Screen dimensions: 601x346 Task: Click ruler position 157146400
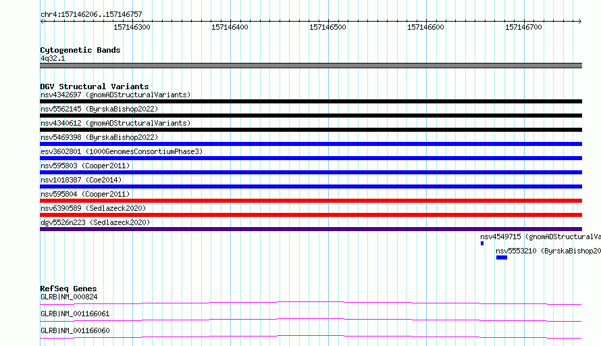230,27
